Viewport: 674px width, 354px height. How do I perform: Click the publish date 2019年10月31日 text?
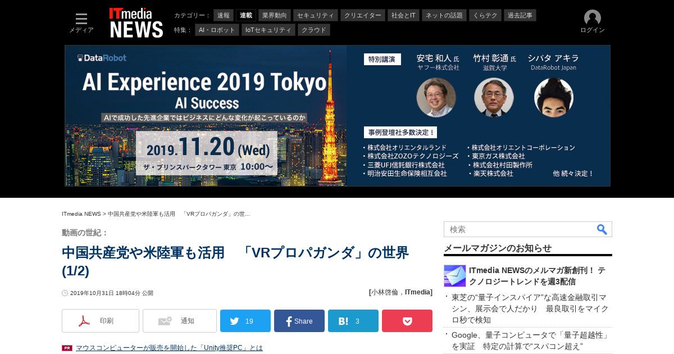coord(112,293)
